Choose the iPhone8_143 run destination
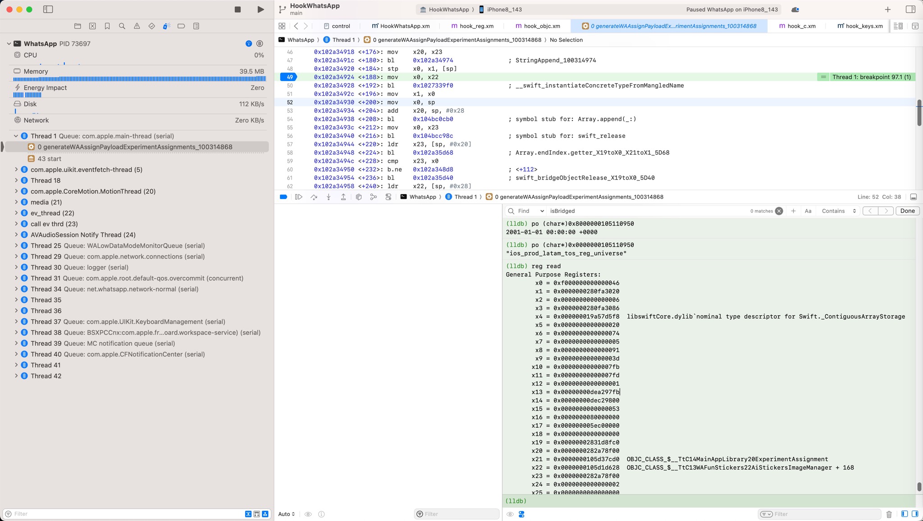 pyautogui.click(x=500, y=9)
